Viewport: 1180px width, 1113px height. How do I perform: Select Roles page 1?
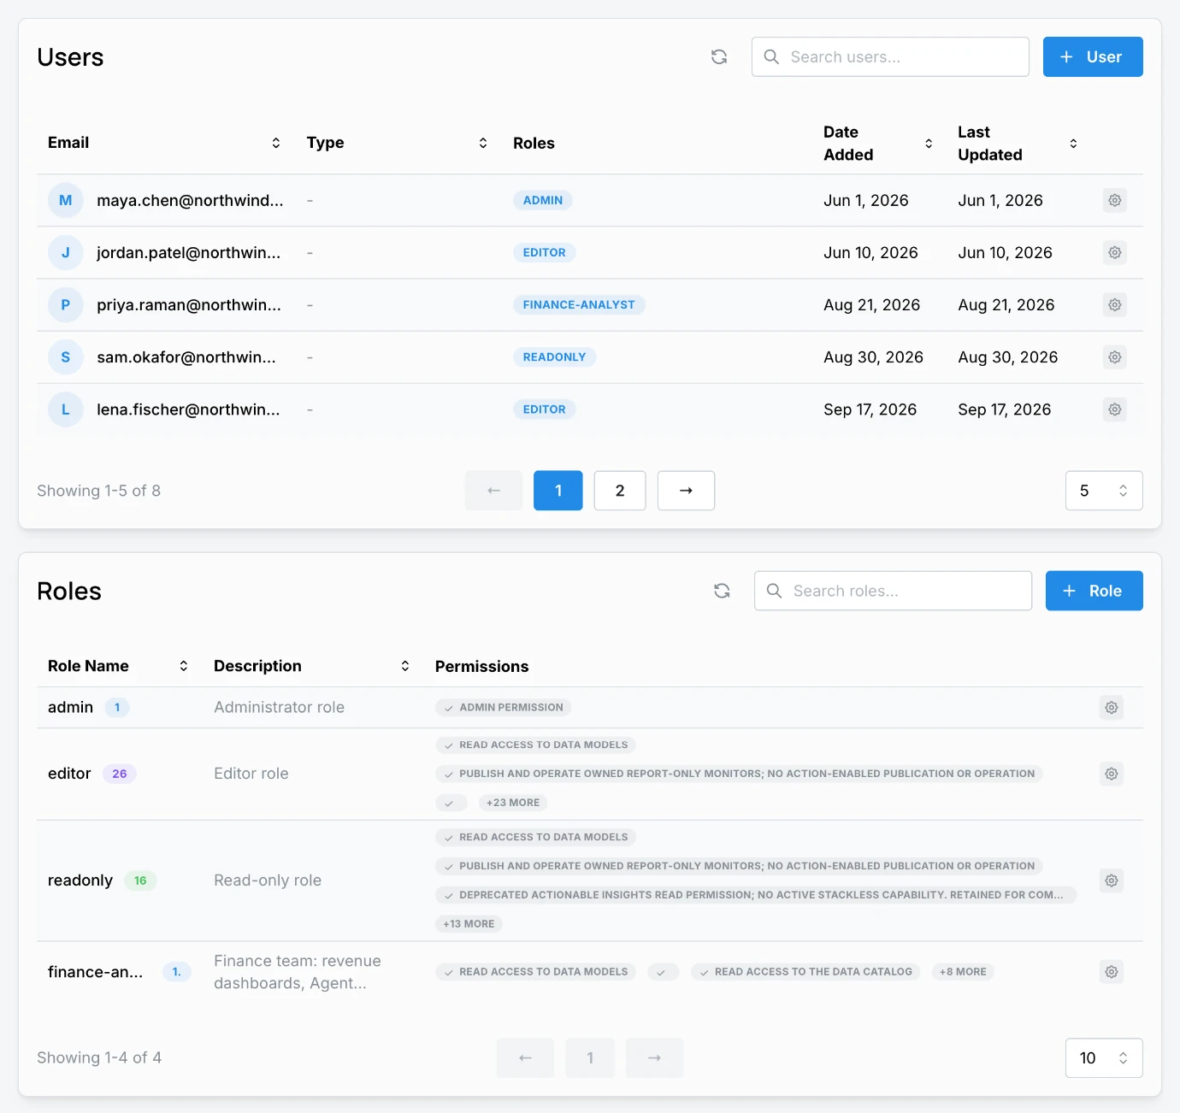click(x=590, y=1058)
